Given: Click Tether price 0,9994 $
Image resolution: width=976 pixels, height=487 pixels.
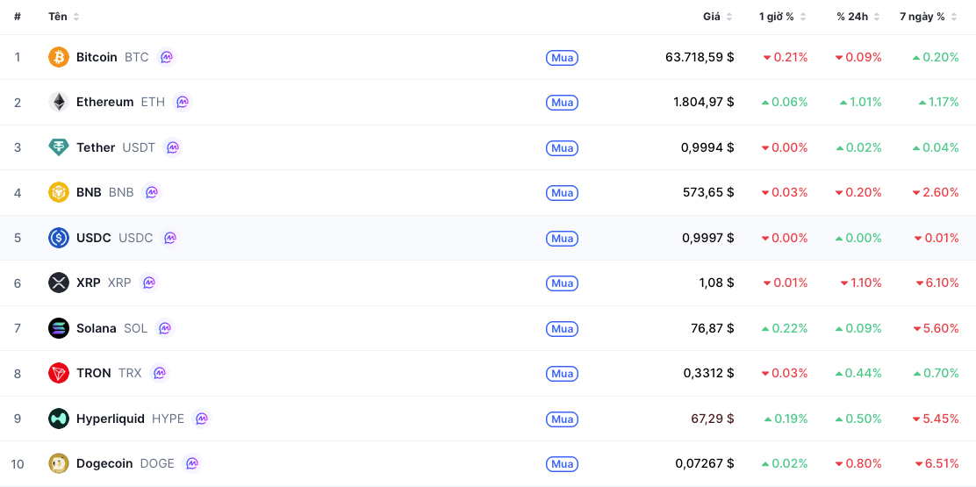Looking at the screenshot, I should (x=707, y=147).
